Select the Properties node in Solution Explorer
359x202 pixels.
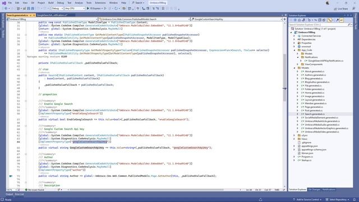tap(306, 43)
